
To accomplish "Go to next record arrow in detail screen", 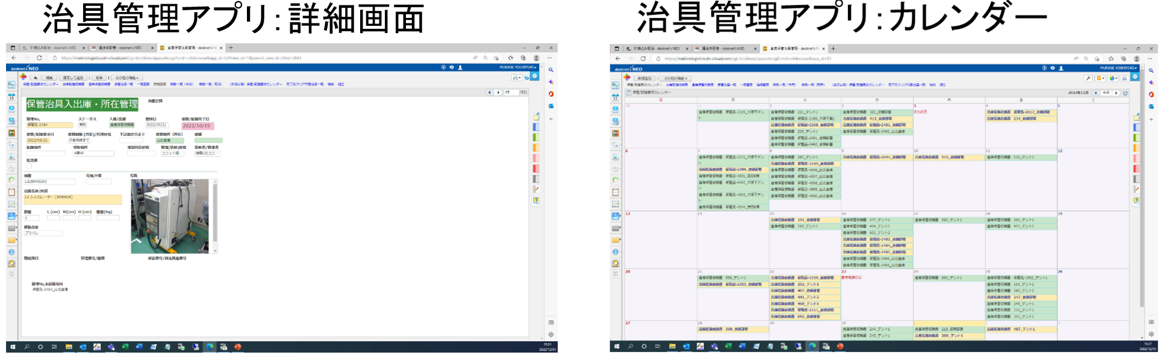I will pyautogui.click(x=498, y=93).
